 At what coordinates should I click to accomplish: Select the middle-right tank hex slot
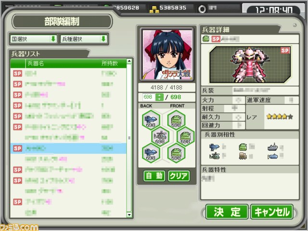186,136
